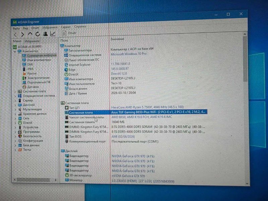This screenshot has height=201, width=268.
Task: Select the DIMM2: Kingston Fury row
Action: [x=135, y=127]
